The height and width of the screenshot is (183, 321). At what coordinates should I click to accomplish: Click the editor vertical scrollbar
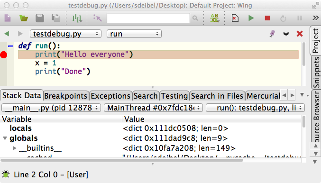click(x=304, y=54)
